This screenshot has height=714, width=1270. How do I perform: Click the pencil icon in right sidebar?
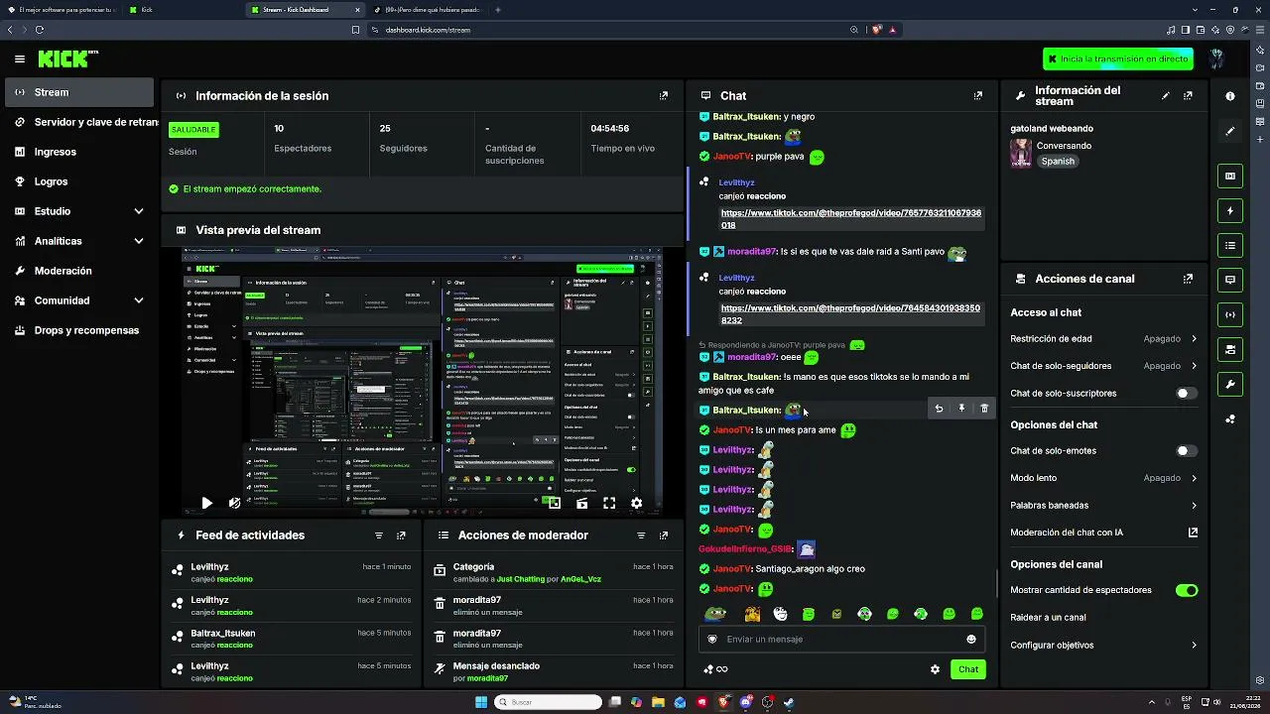1230,131
